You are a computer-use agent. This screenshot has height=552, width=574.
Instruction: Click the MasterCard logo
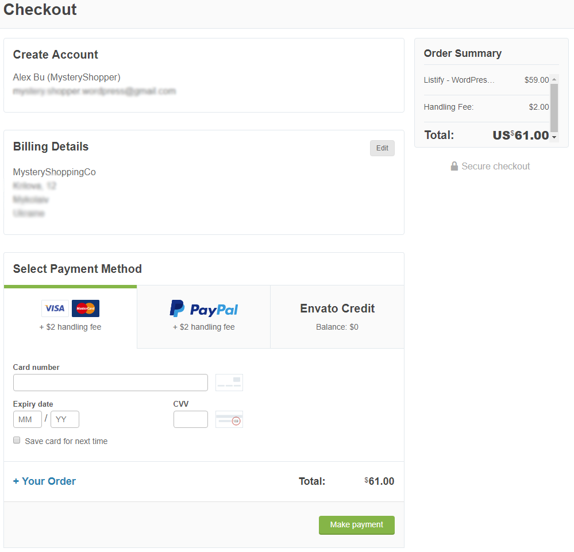point(86,308)
